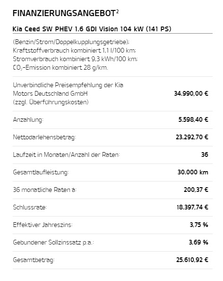Click the 200,37 € monthly rate amount

click(196, 190)
